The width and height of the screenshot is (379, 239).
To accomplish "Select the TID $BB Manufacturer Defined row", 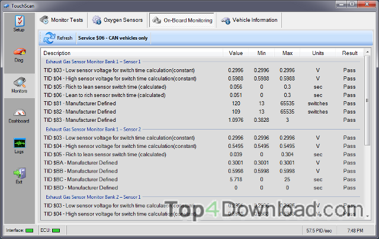I will 202,171.
